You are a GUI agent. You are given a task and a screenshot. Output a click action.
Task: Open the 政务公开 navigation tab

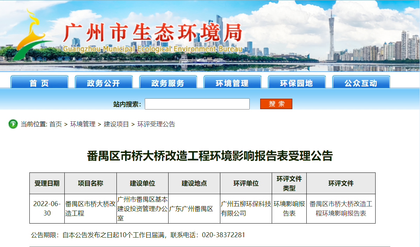[x=104, y=83]
